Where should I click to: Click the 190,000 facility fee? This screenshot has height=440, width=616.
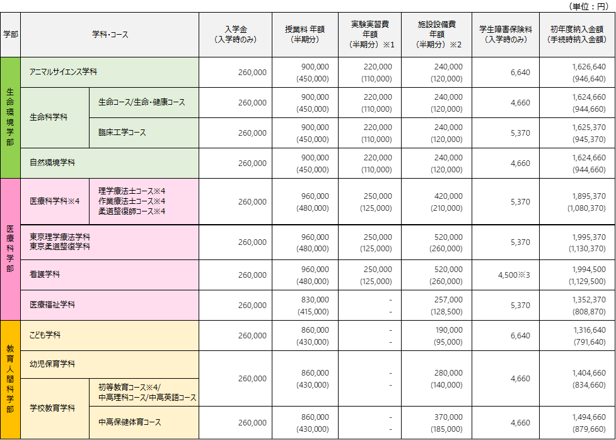click(x=448, y=330)
